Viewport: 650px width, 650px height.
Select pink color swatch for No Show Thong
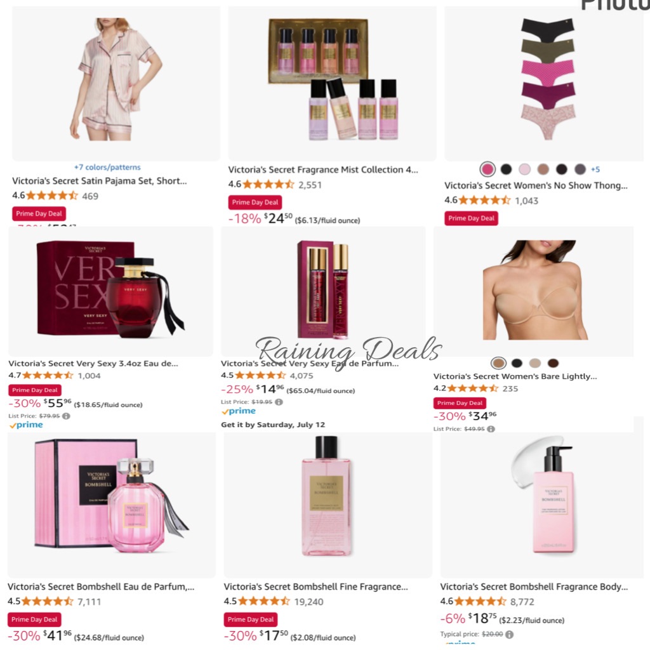pos(487,169)
